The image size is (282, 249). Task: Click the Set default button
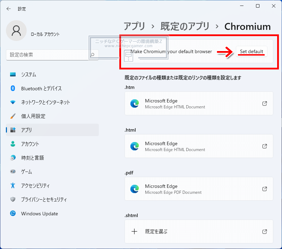click(x=251, y=51)
